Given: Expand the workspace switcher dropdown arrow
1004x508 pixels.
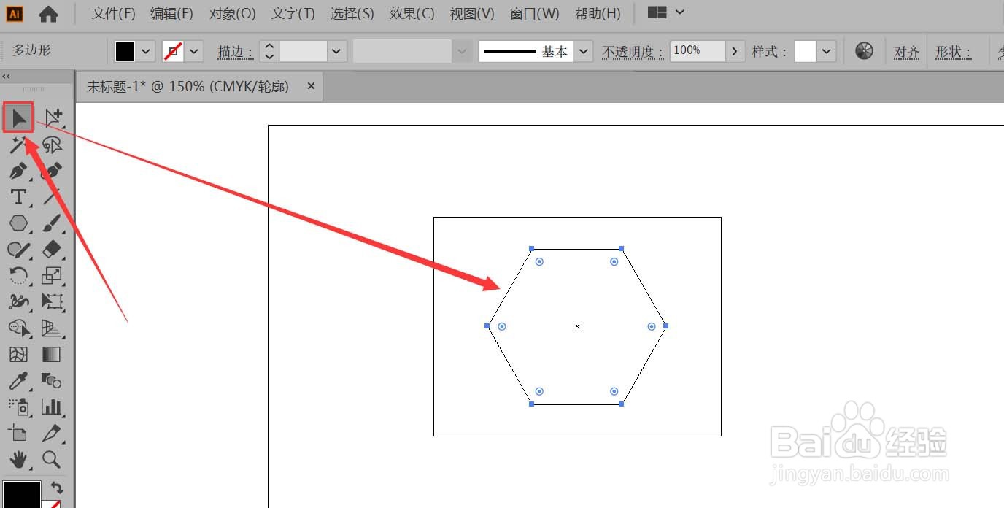Looking at the screenshot, I should (680, 12).
